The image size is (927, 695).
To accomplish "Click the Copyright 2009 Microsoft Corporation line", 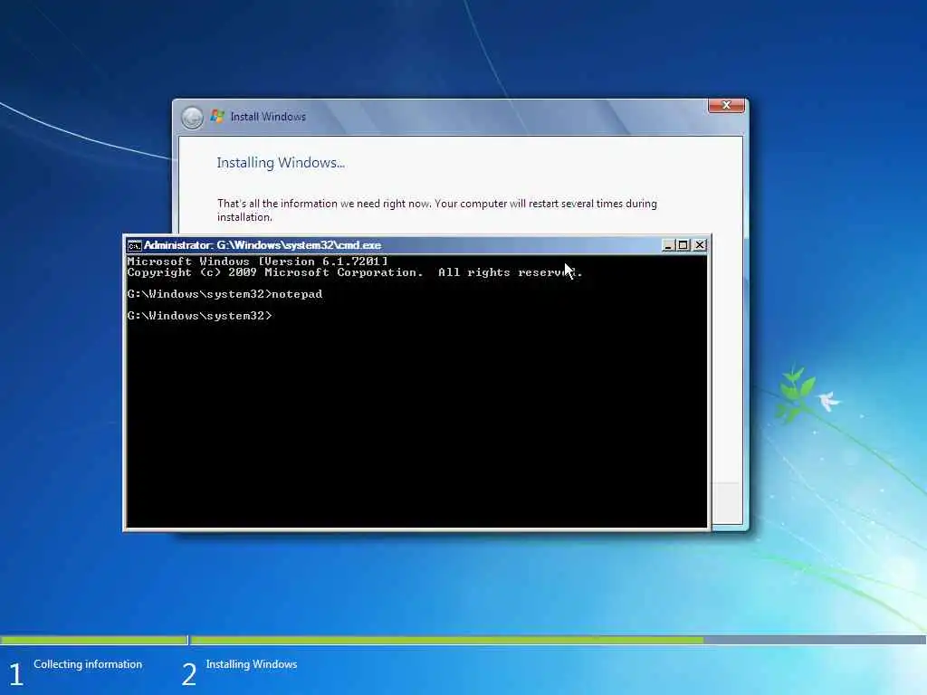I will (x=355, y=272).
